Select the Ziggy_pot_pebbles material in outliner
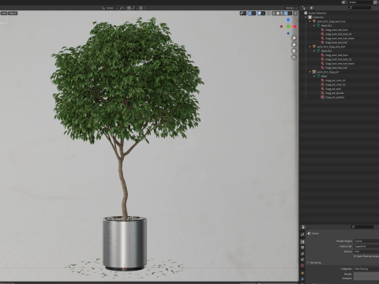379x284 pixels. click(335, 97)
